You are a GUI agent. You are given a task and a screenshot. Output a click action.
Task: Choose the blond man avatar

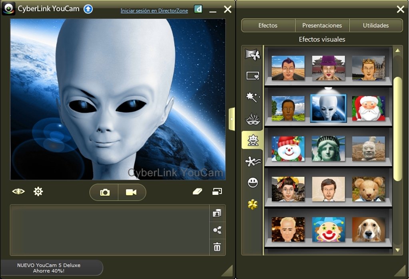pos(288,230)
